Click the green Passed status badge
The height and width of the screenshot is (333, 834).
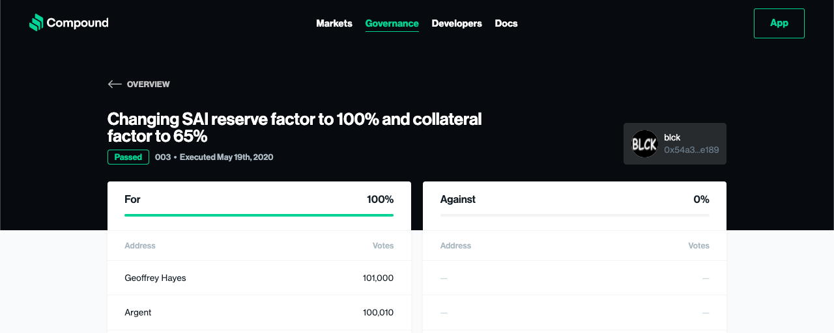(128, 157)
